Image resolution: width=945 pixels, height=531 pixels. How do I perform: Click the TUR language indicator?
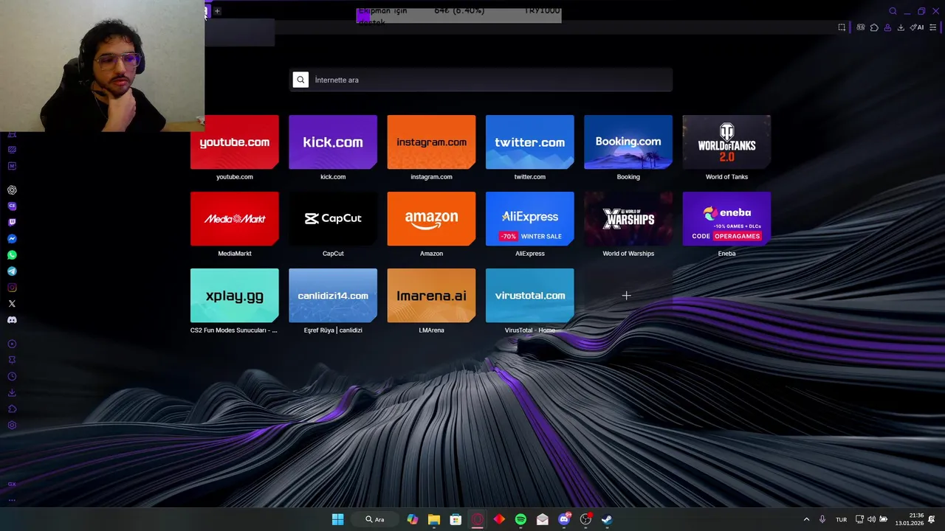[841, 519]
